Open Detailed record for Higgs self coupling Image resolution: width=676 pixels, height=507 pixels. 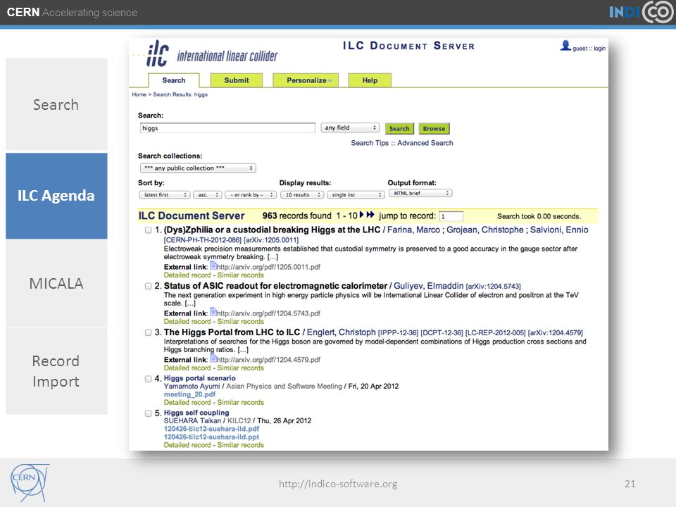pyautogui.click(x=187, y=445)
